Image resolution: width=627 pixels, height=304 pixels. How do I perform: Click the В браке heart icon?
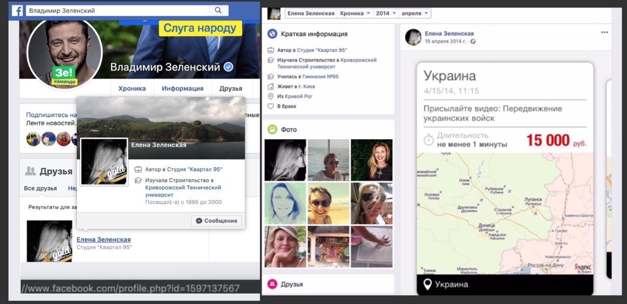tap(270, 106)
